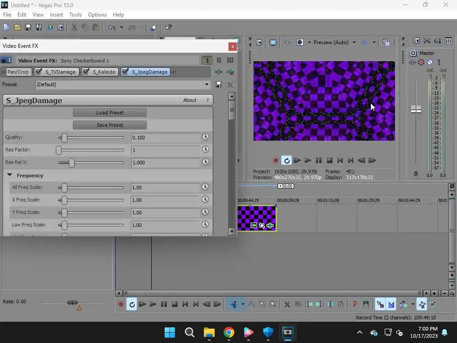The height and width of the screenshot is (343, 457).
Task: Click the Save Preset button
Action: 110,125
